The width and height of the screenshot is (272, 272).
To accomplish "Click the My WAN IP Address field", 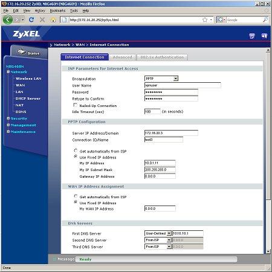I will 160,209.
